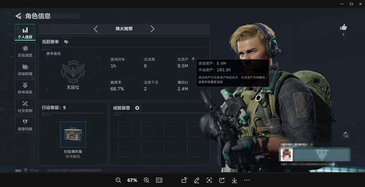
Task: Click the zoom-in magnifier icon
Action: (147, 180)
